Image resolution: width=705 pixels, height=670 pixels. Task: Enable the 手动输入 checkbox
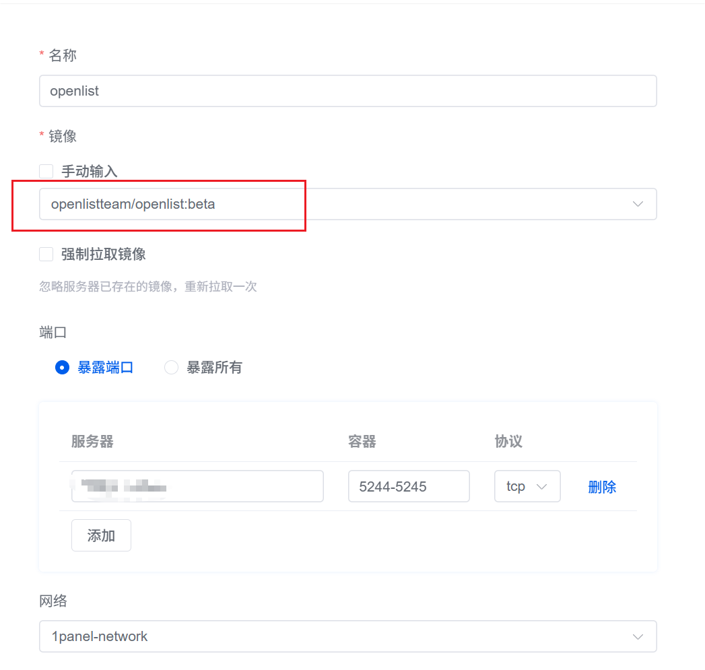[x=46, y=171]
